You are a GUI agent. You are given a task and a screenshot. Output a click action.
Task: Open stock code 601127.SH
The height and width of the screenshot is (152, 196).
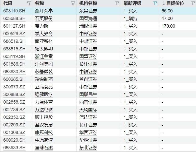14,26
